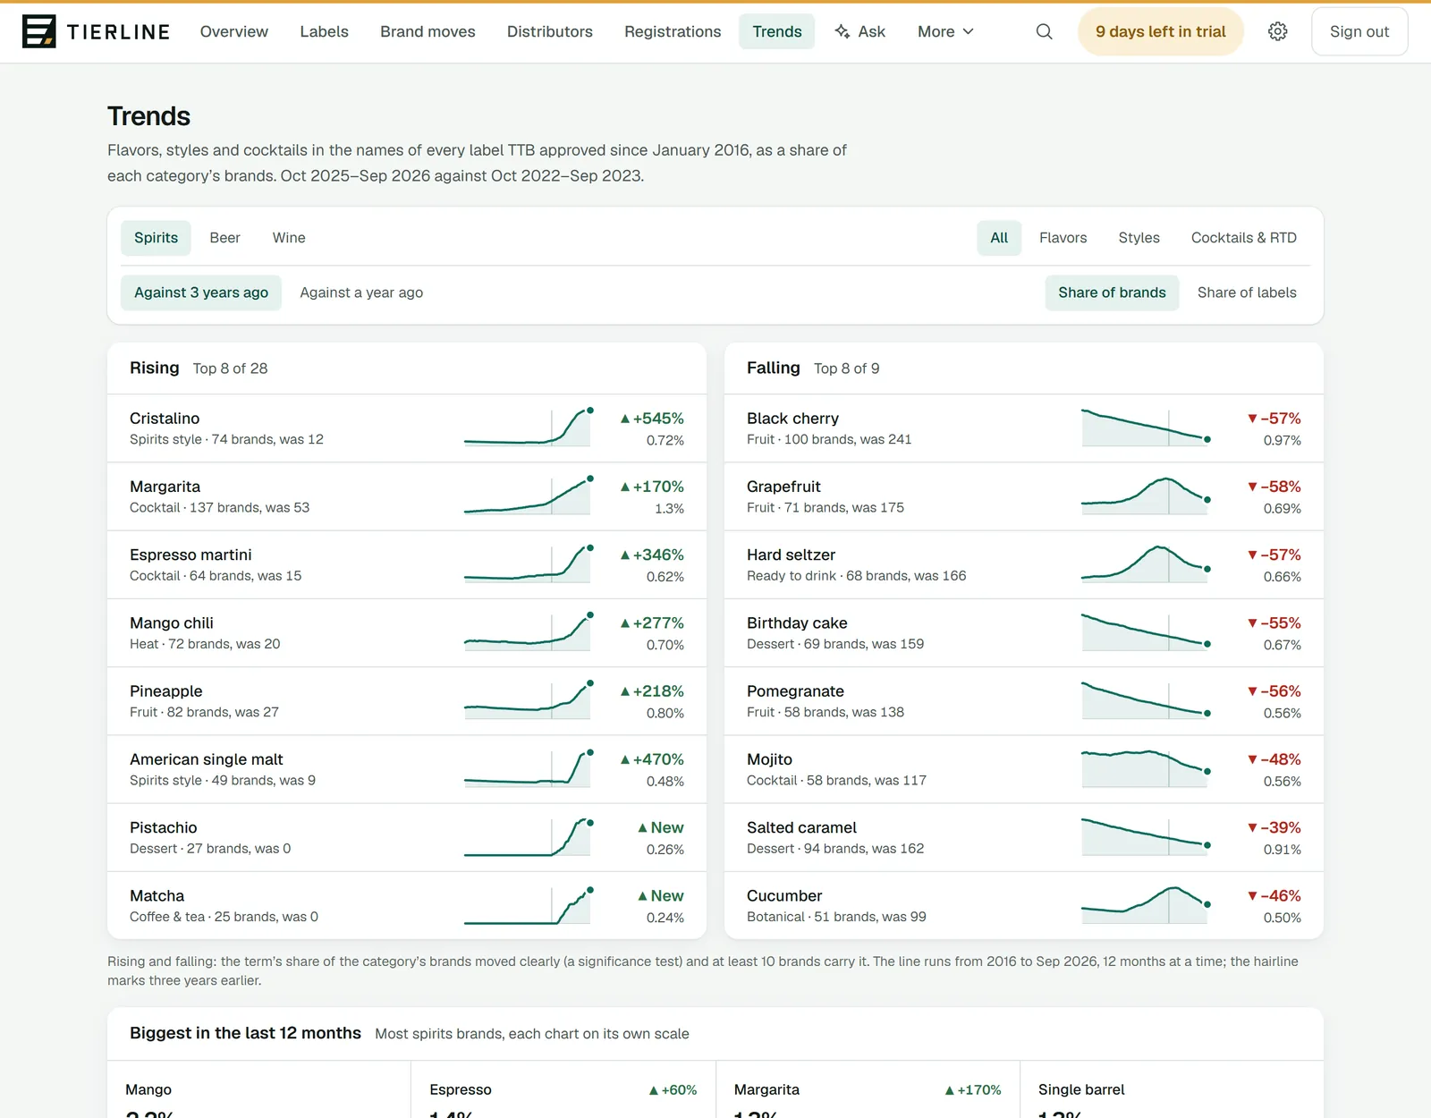Viewport: 1431px width, 1118px height.
Task: Open the Espresso card in Biggest section
Action: click(563, 1090)
